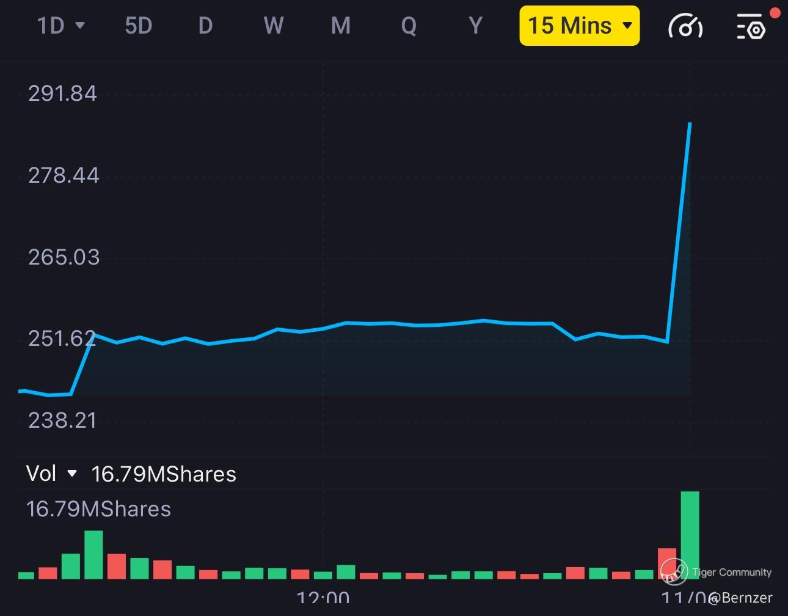Tap the 291.84 price axis label
Screen dimensions: 788x616
(x=62, y=94)
